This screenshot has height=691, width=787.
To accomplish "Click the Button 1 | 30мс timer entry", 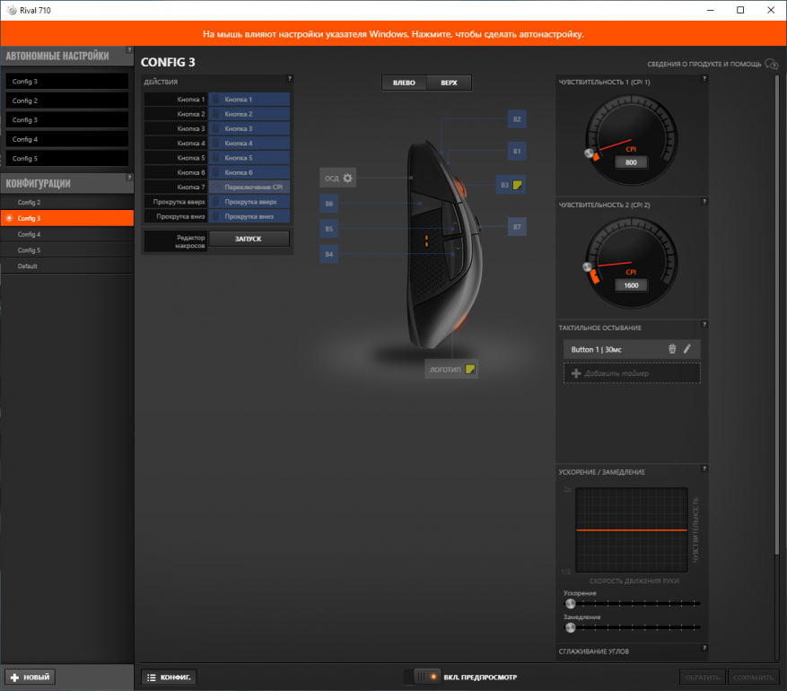I will tap(632, 349).
